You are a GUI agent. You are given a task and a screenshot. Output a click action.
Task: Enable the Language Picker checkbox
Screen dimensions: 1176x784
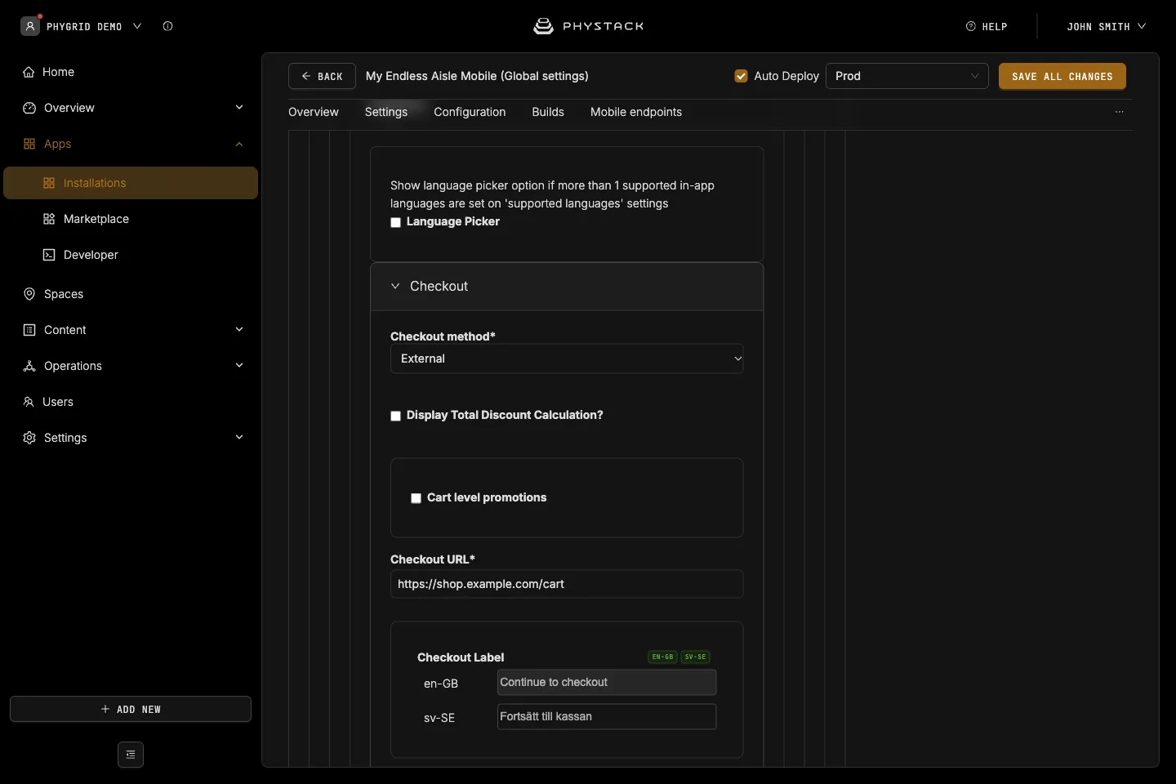pos(396,222)
